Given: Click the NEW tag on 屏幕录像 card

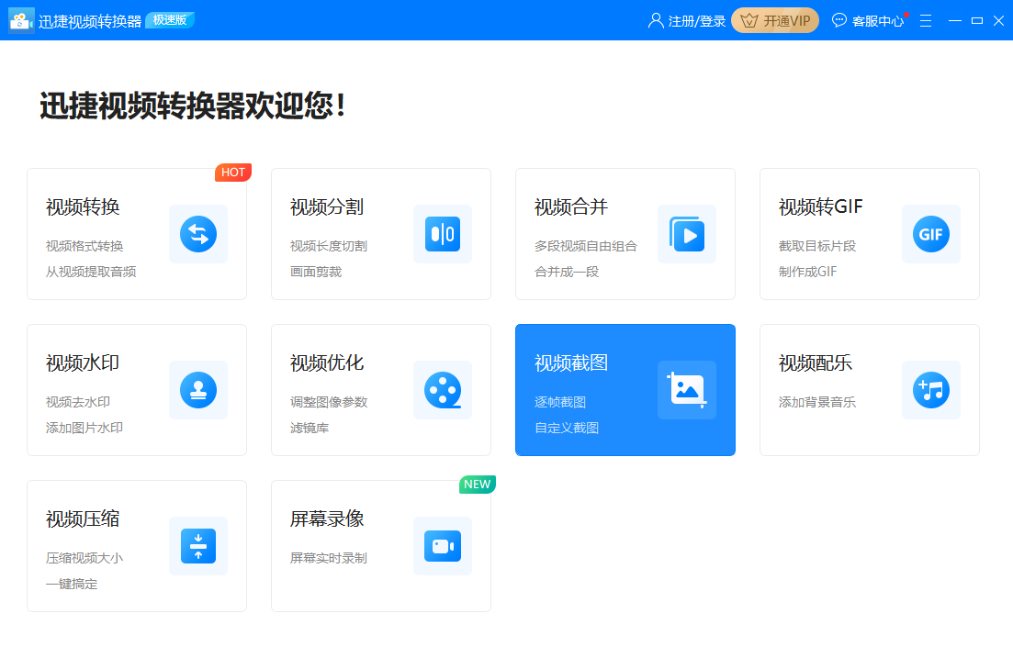Looking at the screenshot, I should [x=477, y=484].
